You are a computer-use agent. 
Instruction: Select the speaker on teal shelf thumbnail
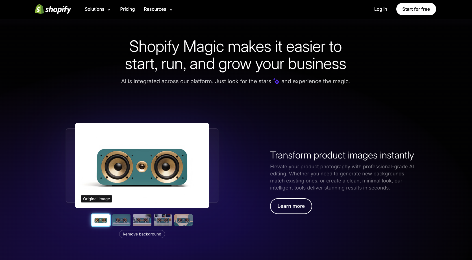click(x=121, y=220)
